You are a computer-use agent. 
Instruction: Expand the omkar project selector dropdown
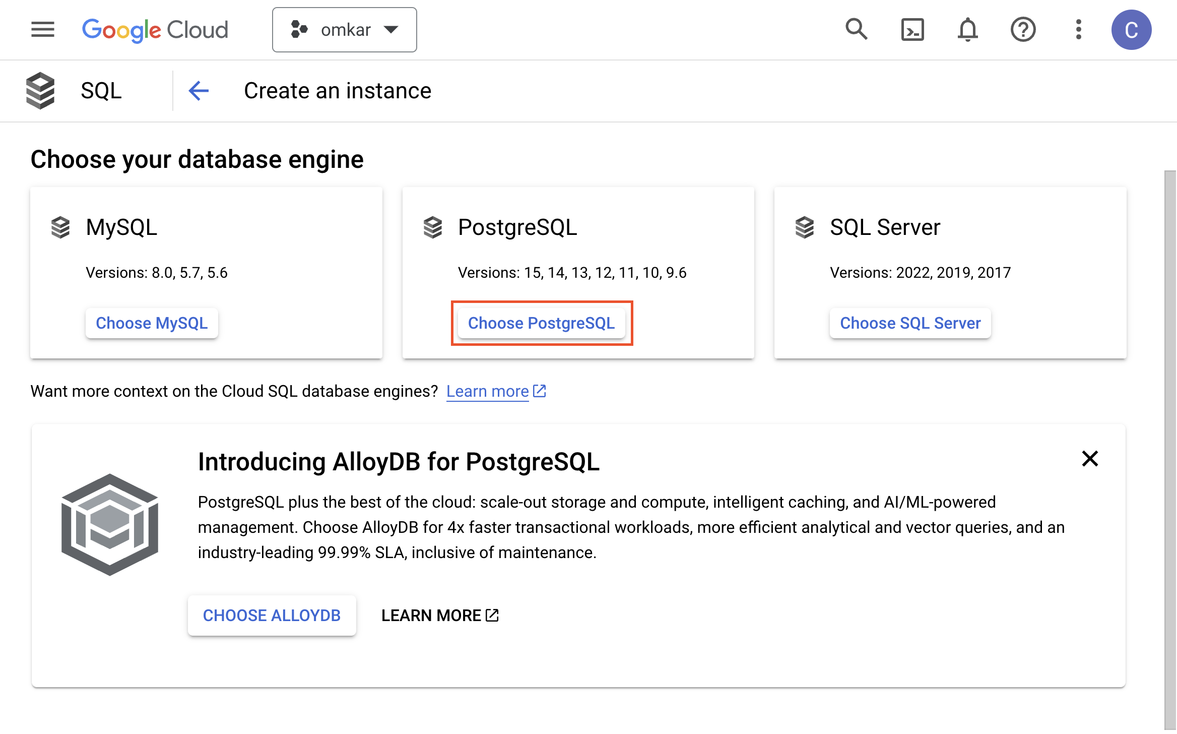coord(344,30)
